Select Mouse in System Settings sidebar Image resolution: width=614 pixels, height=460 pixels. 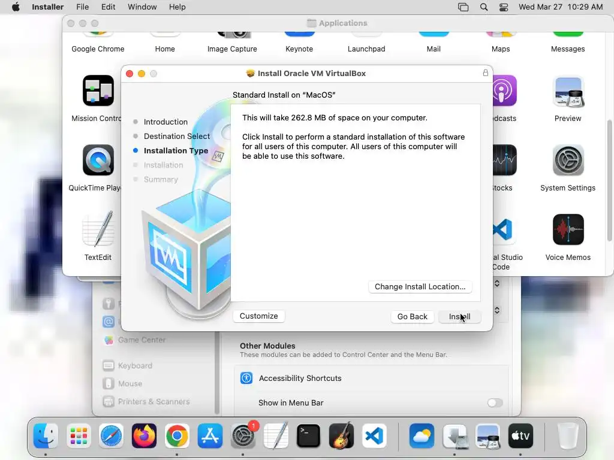(130, 383)
